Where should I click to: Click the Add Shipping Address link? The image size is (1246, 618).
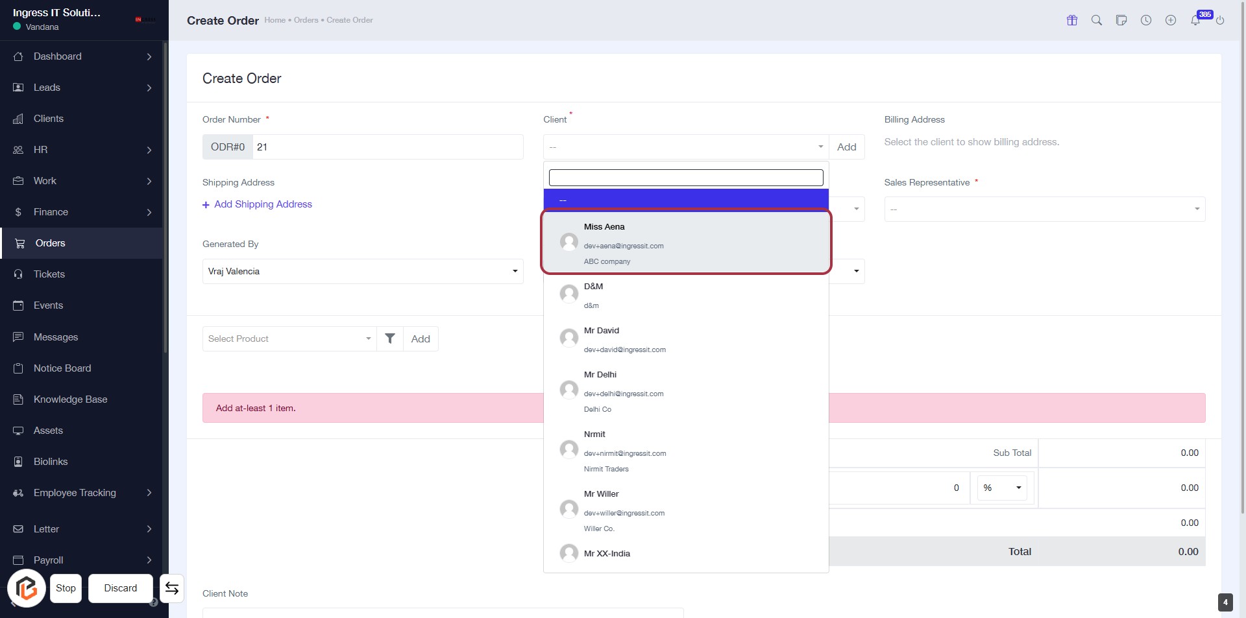pos(263,204)
